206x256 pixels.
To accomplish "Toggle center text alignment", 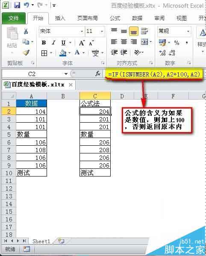I will pos(124,41).
